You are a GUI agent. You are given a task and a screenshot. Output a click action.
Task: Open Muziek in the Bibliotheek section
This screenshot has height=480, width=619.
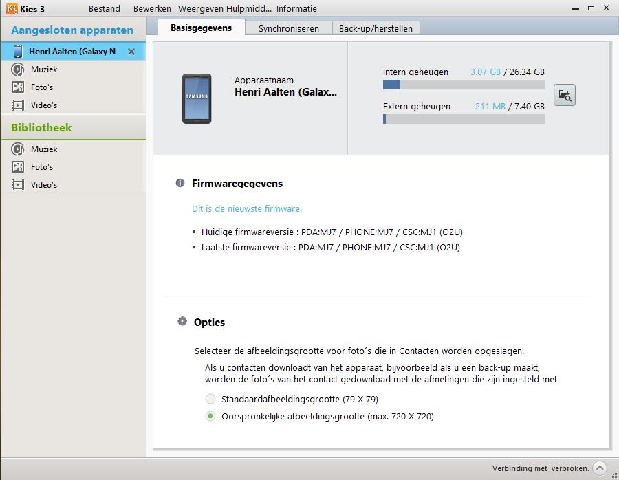[x=43, y=149]
